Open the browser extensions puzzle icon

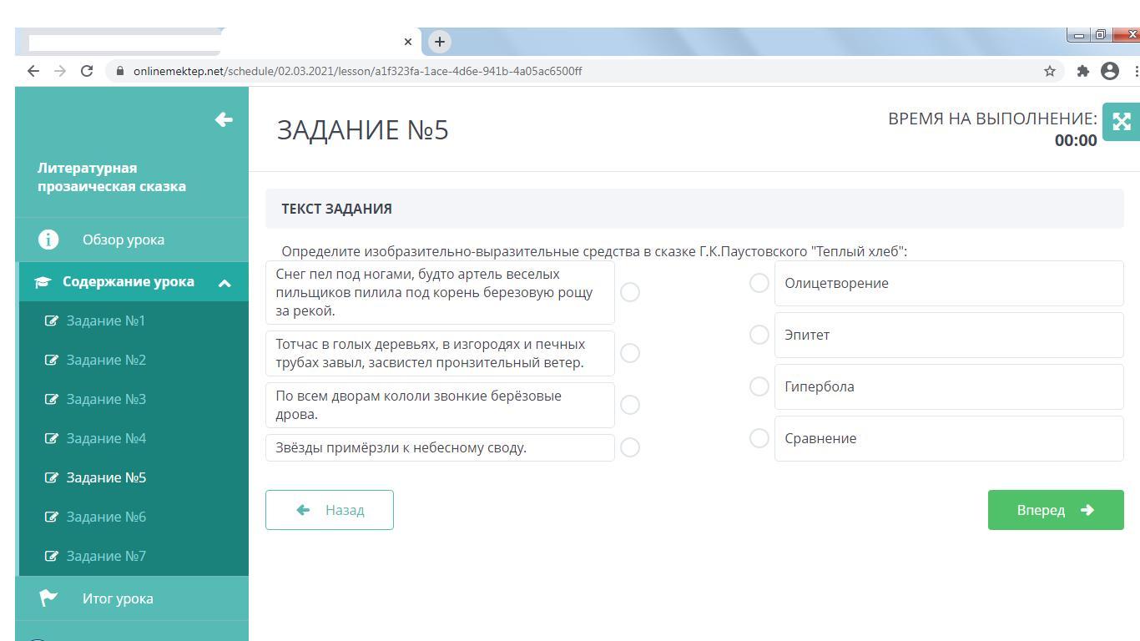click(1083, 71)
